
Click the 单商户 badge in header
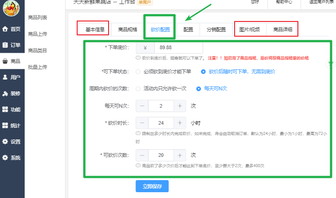[144, 2]
